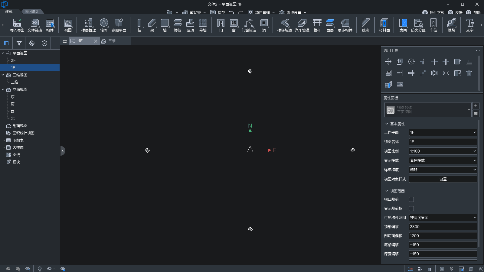Select the 房间 (room) tool
This screenshot has width=484, height=272.
[x=403, y=25]
